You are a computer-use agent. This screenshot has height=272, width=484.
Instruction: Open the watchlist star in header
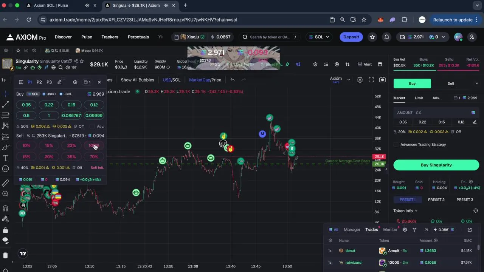click(x=372, y=37)
